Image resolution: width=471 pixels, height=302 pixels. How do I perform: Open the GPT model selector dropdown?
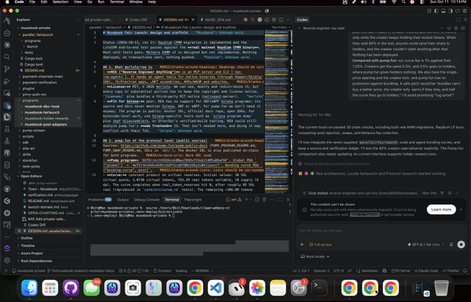pos(426,245)
